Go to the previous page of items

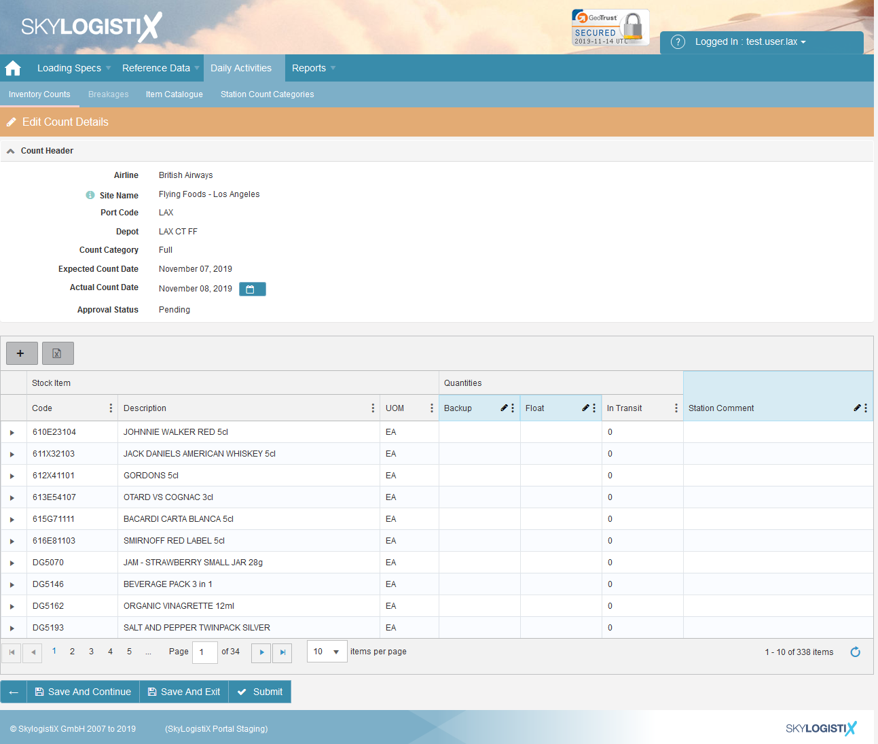pyautogui.click(x=33, y=653)
